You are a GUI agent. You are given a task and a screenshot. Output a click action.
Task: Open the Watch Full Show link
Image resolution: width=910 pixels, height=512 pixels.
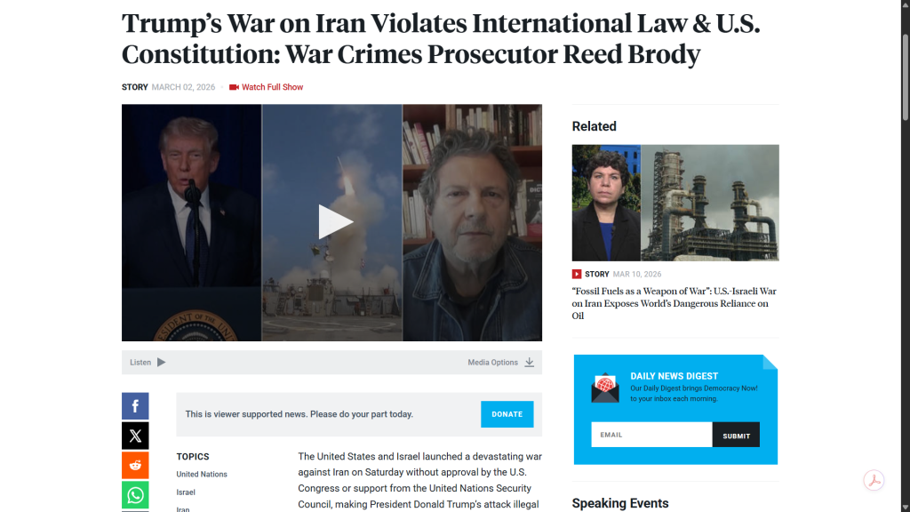click(272, 87)
